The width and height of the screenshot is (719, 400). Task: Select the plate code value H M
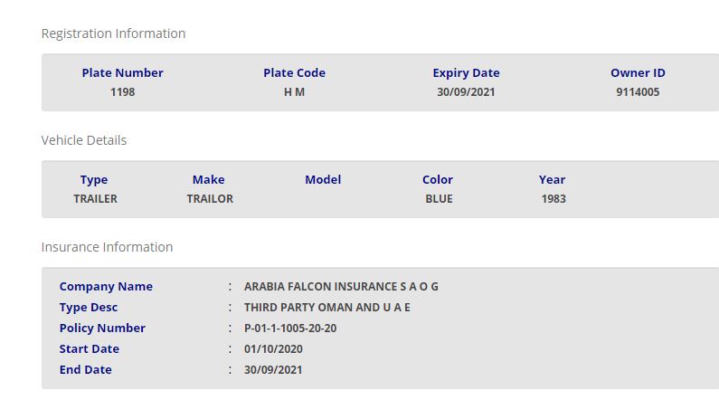pos(294,91)
